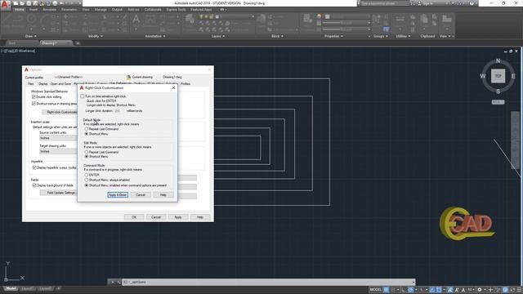Click the Save icon in Quick Access toolbar
Viewport: 523px width, 294px height.
(x=29, y=3)
